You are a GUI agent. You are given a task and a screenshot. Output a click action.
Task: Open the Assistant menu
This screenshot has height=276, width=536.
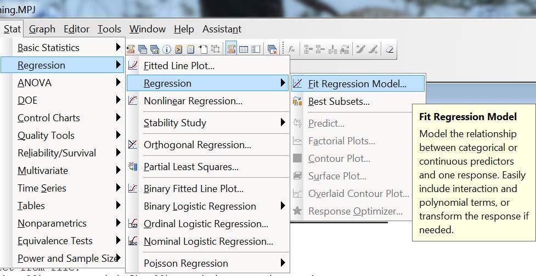coord(222,29)
